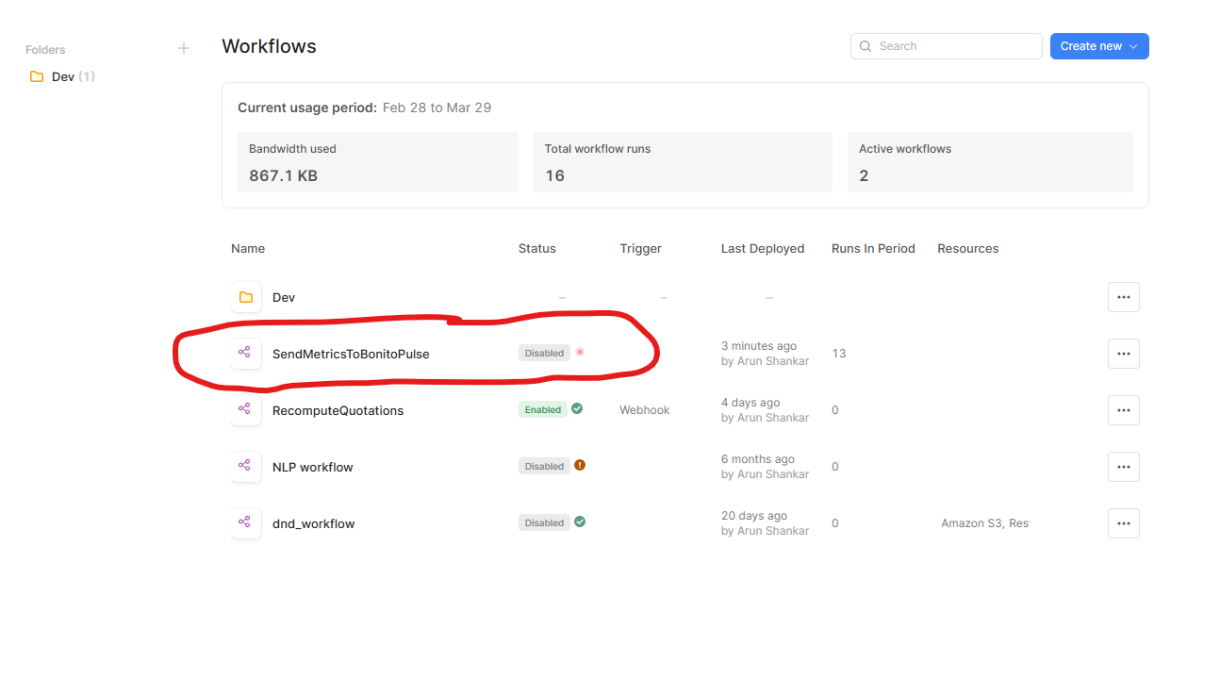Image resolution: width=1220 pixels, height=679 pixels.
Task: Click green check icon beside RecomputeQuotations Enabled
Action: [x=577, y=408]
